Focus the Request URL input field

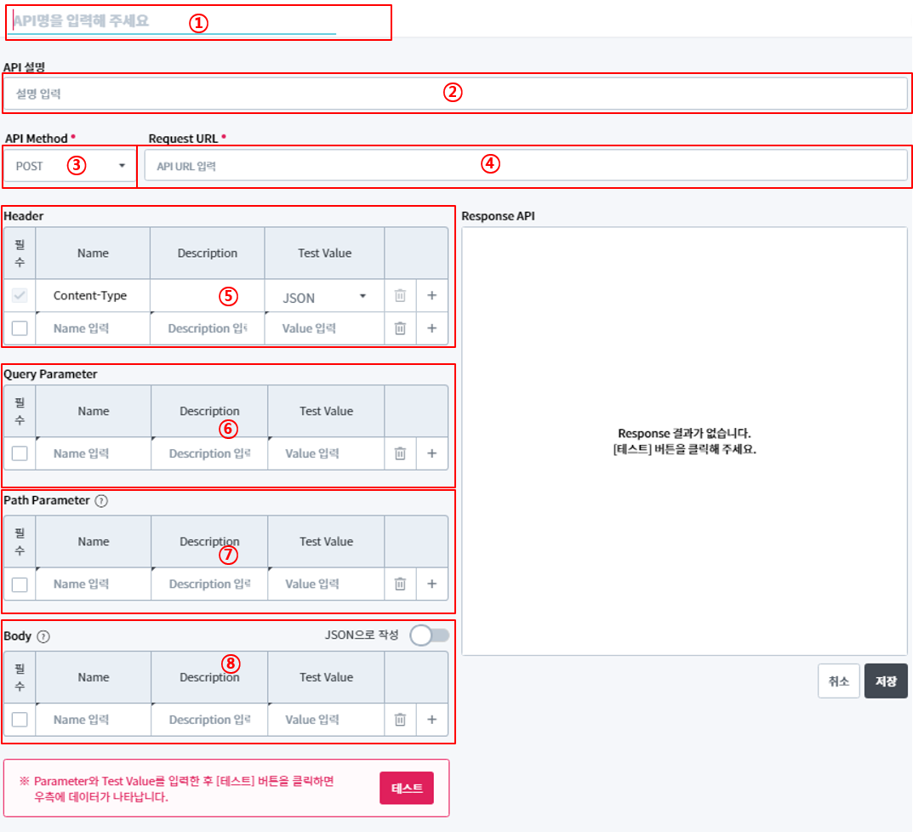tap(525, 166)
